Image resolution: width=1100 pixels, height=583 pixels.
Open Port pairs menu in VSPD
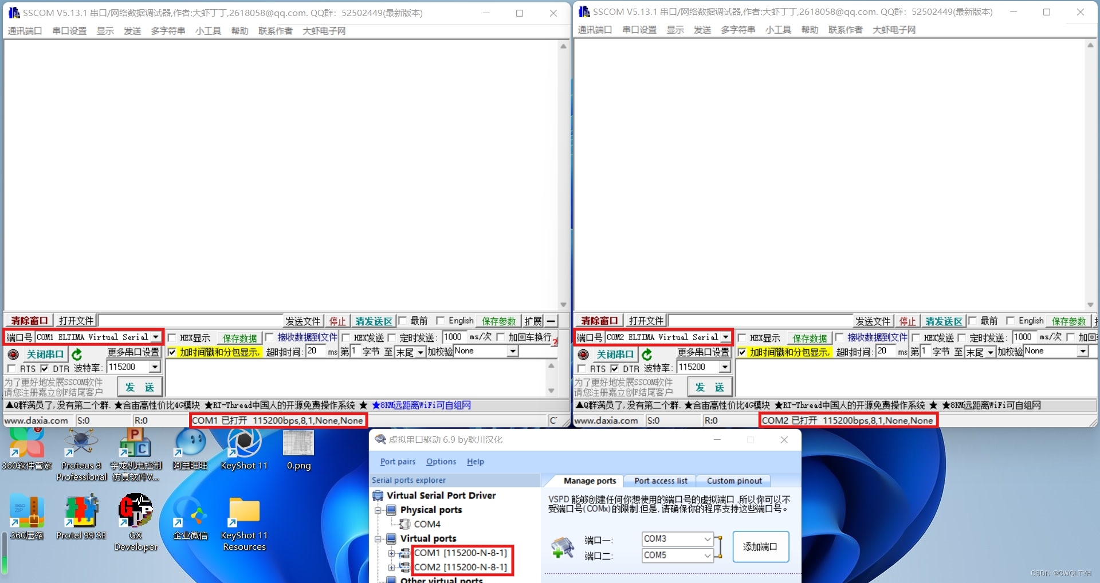pos(398,462)
